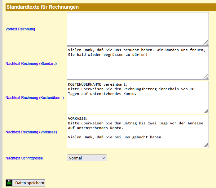Click into the Kostenübernahme text area
Image resolution: width=216 pixels, height=188 pixels.
138,97
